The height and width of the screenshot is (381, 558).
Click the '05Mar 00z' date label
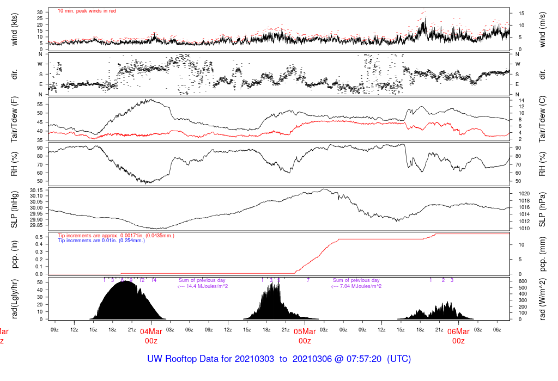pos(305,336)
